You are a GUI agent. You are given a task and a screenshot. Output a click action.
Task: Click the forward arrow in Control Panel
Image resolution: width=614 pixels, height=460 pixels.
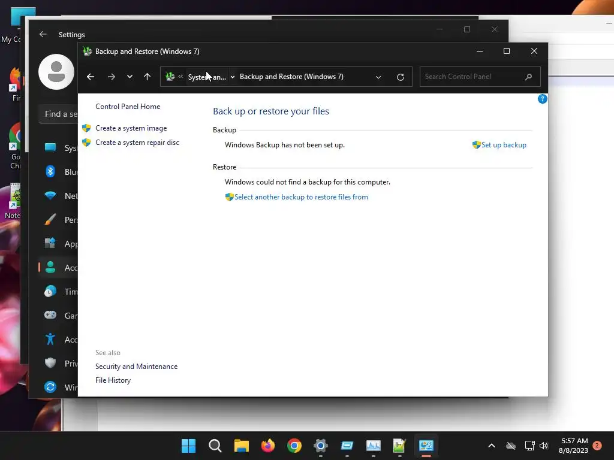tap(111, 77)
